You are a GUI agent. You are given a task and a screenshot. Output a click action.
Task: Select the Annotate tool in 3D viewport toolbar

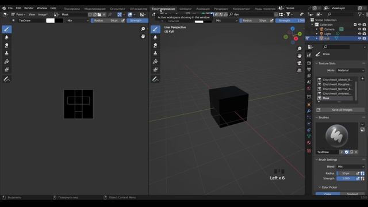click(155, 79)
